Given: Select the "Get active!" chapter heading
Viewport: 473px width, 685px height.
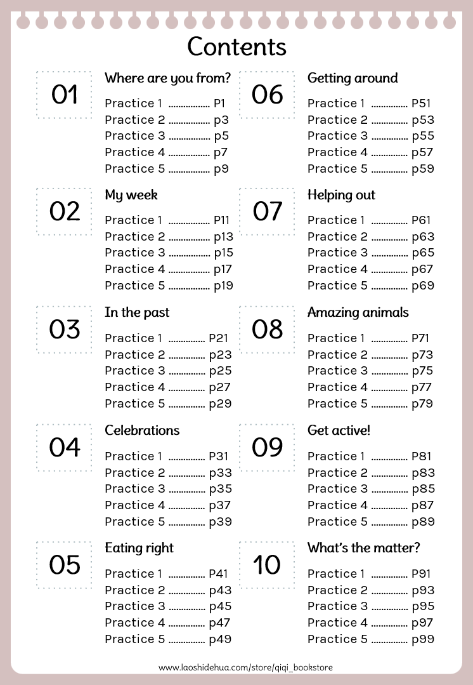Looking at the screenshot, I should point(339,430).
